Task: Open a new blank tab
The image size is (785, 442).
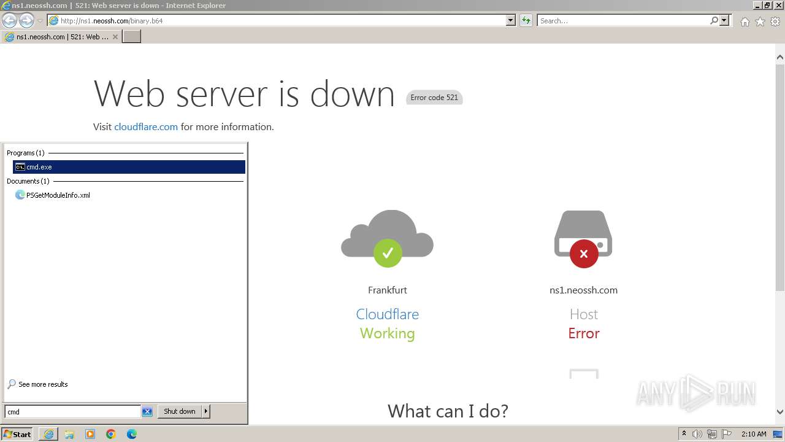Action: click(x=132, y=37)
